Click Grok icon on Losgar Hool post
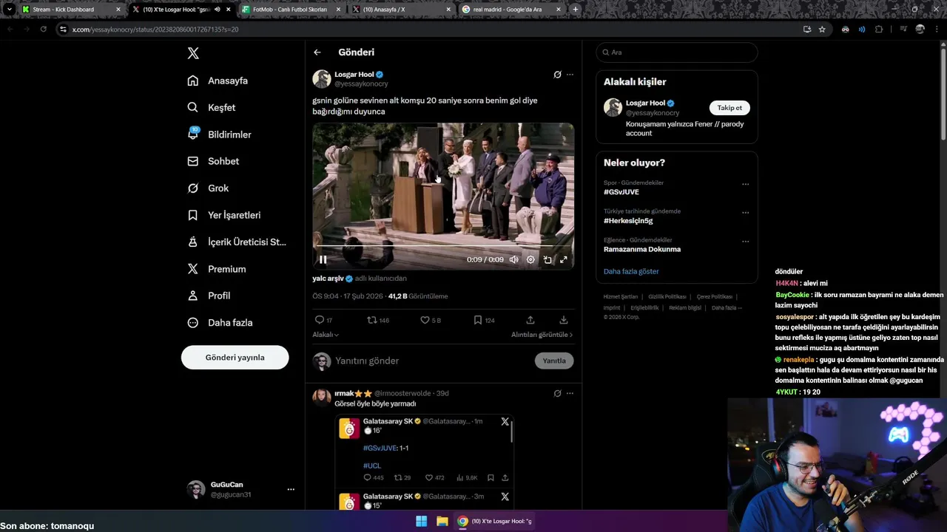Screen dimensions: 947x532 [557, 75]
